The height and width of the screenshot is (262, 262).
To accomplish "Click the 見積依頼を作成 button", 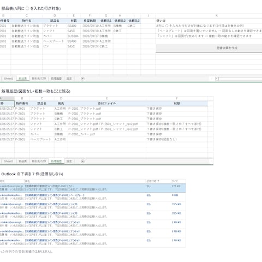I will coord(209,48).
